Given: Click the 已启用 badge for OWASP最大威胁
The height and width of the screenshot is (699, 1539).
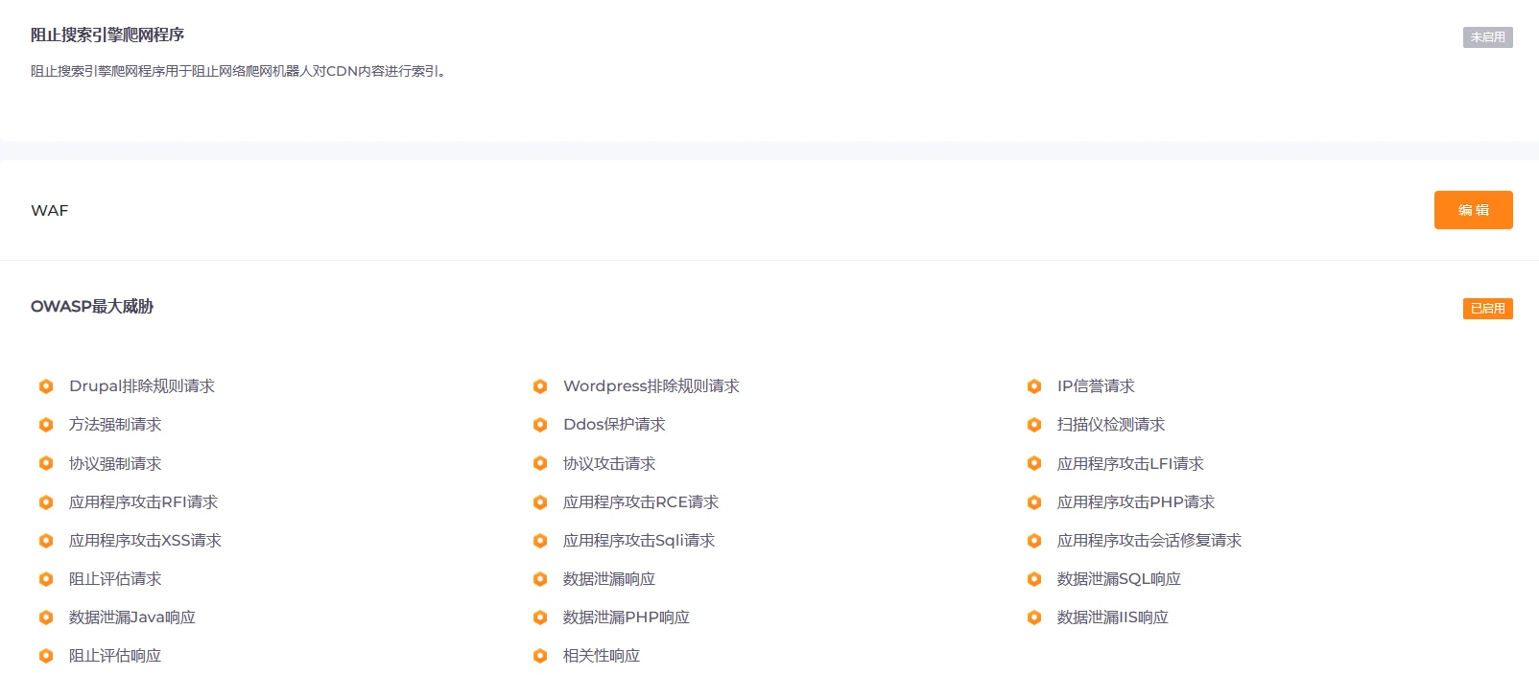Looking at the screenshot, I should (x=1487, y=309).
